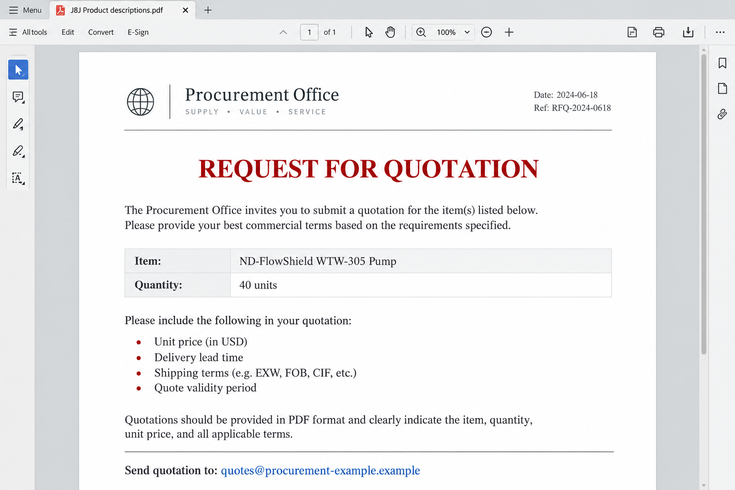Open the Edit menu
735x490 pixels.
click(x=68, y=32)
